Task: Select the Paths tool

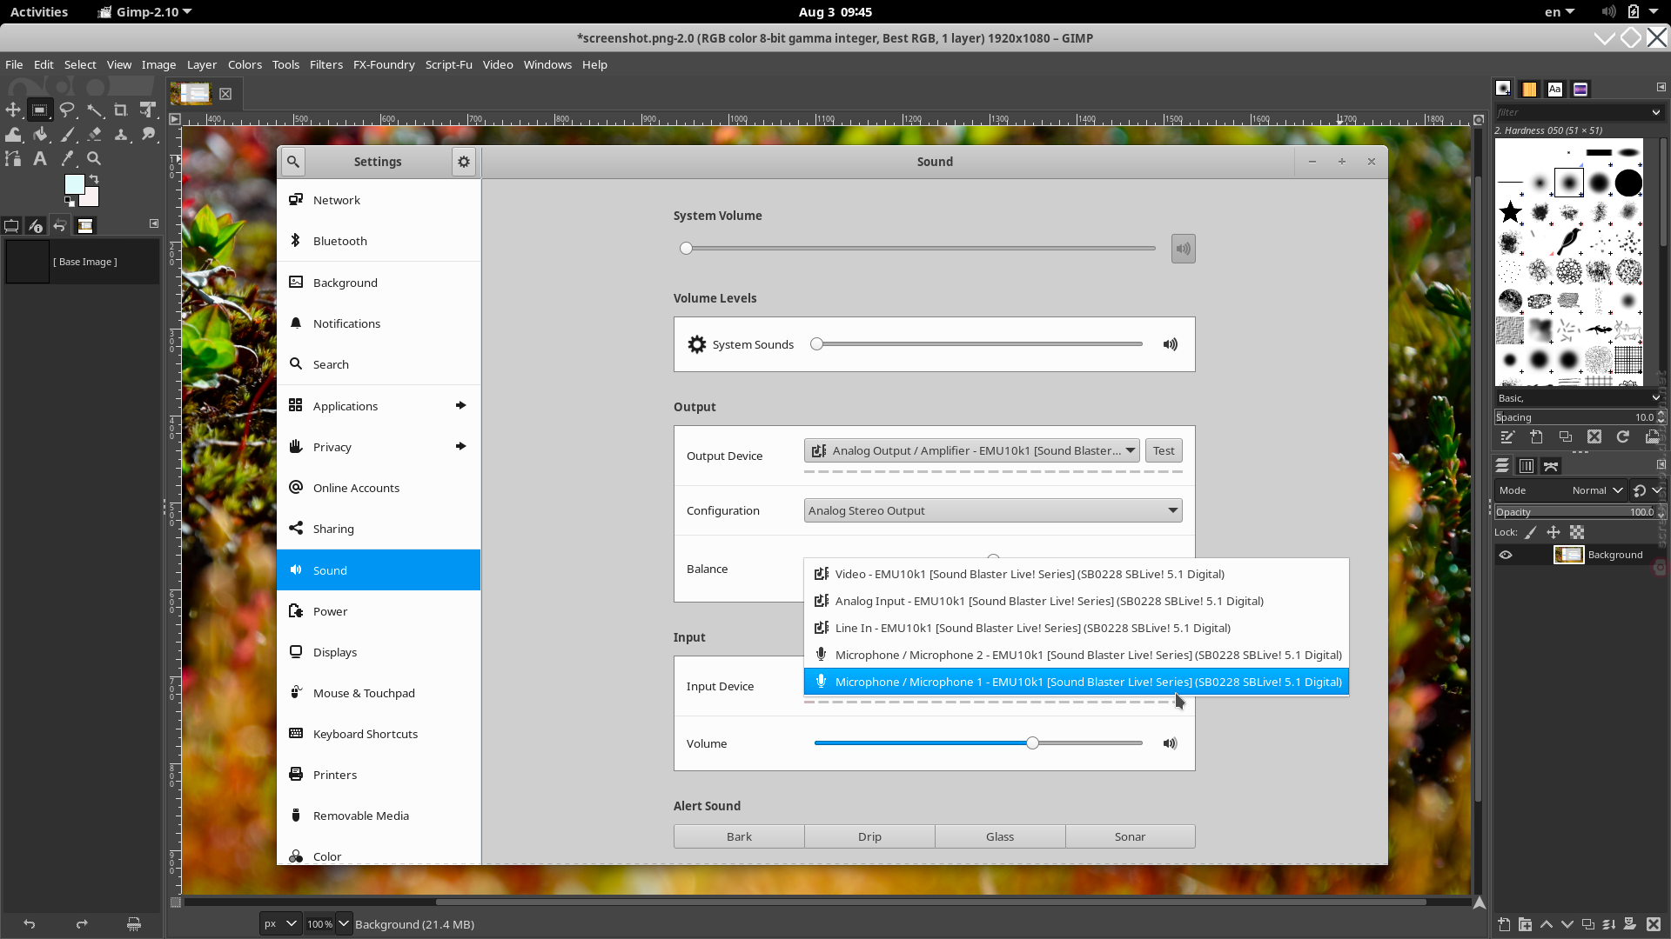Action: click(x=13, y=158)
